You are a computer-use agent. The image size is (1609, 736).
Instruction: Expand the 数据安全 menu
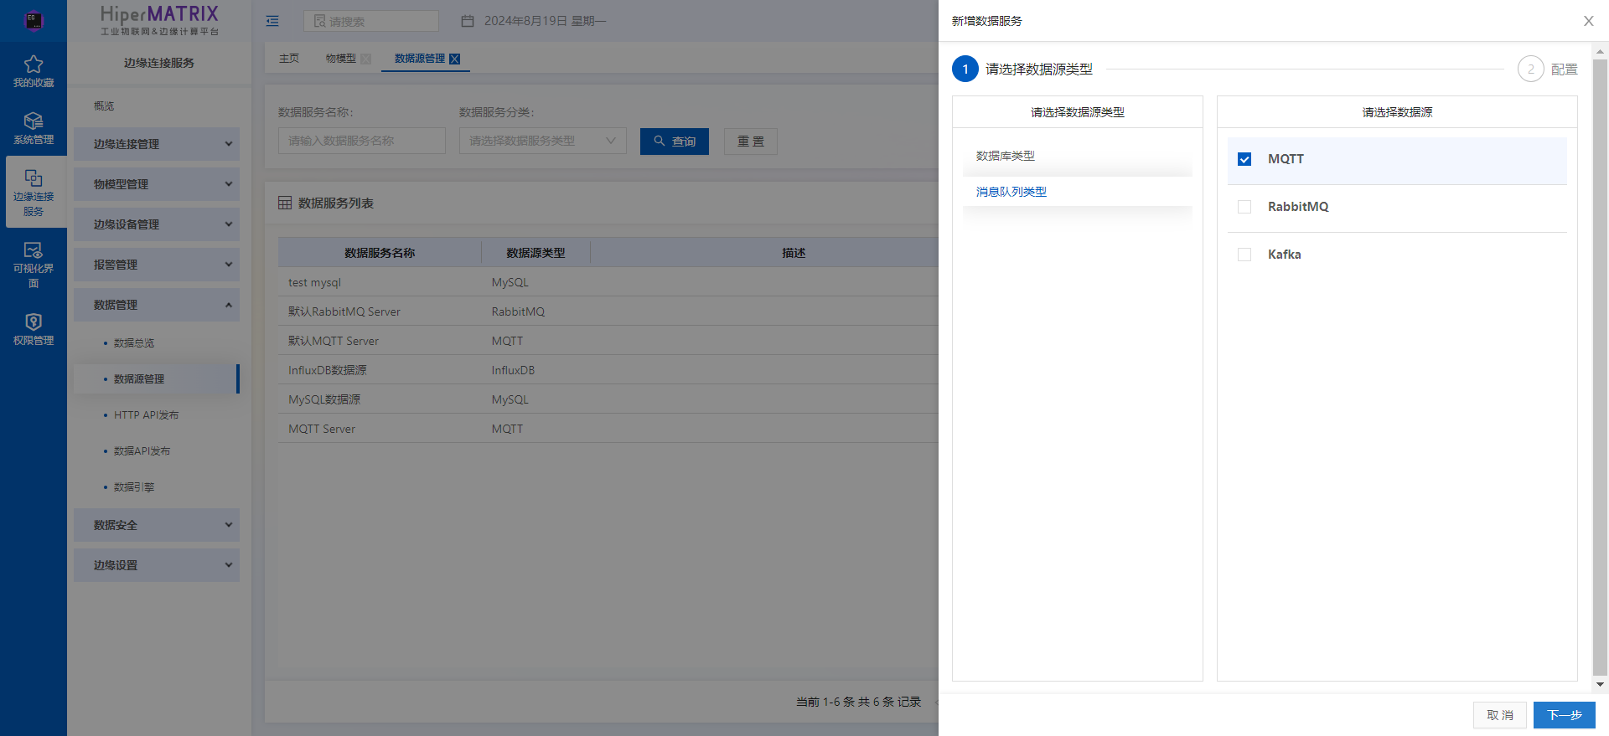[157, 525]
